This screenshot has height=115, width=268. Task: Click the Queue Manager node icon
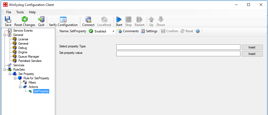pos(15,57)
